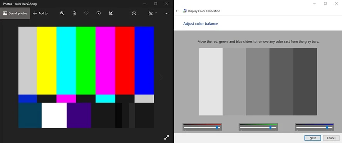Rotate the image using rotate icon

click(x=99, y=13)
